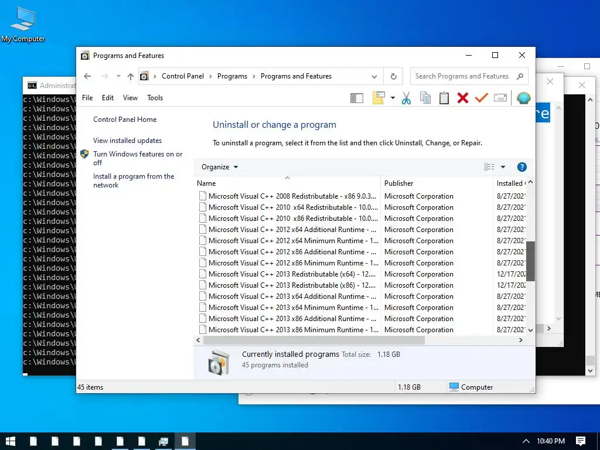The height and width of the screenshot is (450, 600).
Task: Open the File menu
Action: 87,98
